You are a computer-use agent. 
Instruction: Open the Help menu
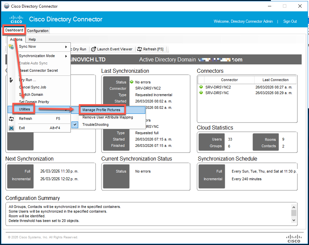pos(32,39)
